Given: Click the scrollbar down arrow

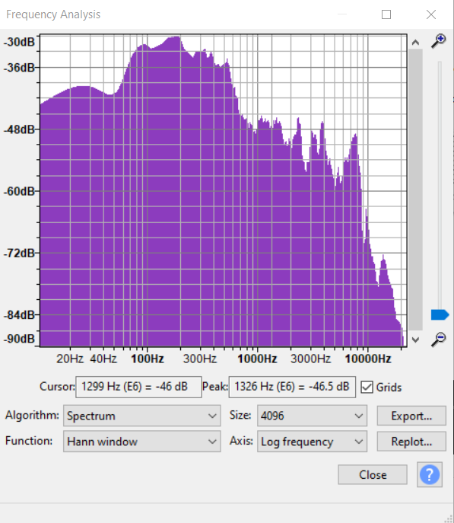Looking at the screenshot, I should pos(415,340).
